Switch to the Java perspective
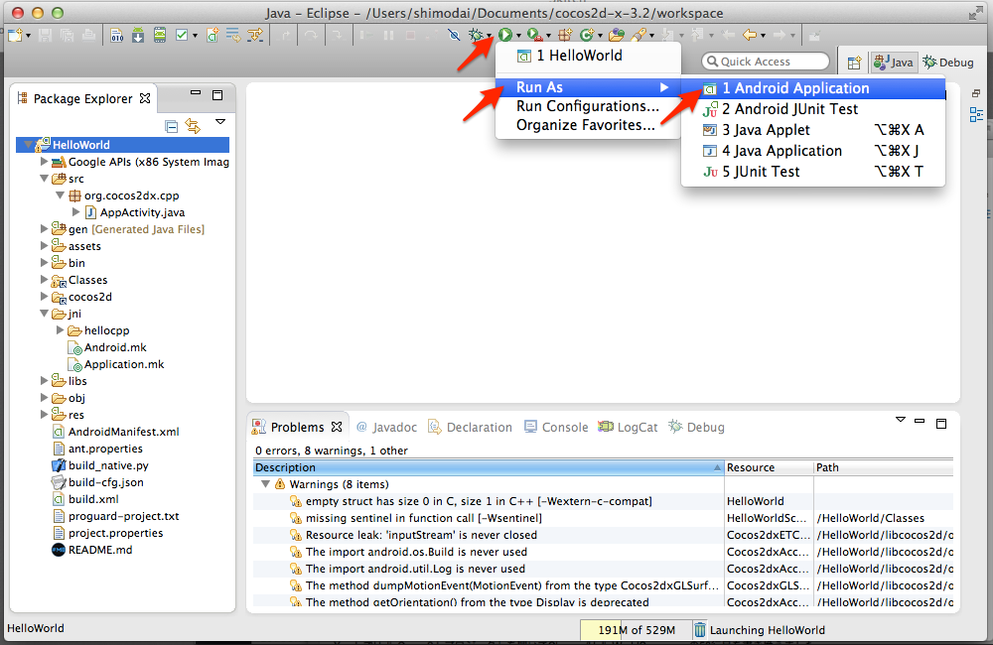The image size is (993, 645). (x=894, y=63)
